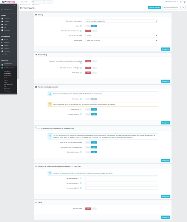Click the Serveur de média n°2 field
The height and width of the screenshot is (222, 187).
tap(121, 183)
